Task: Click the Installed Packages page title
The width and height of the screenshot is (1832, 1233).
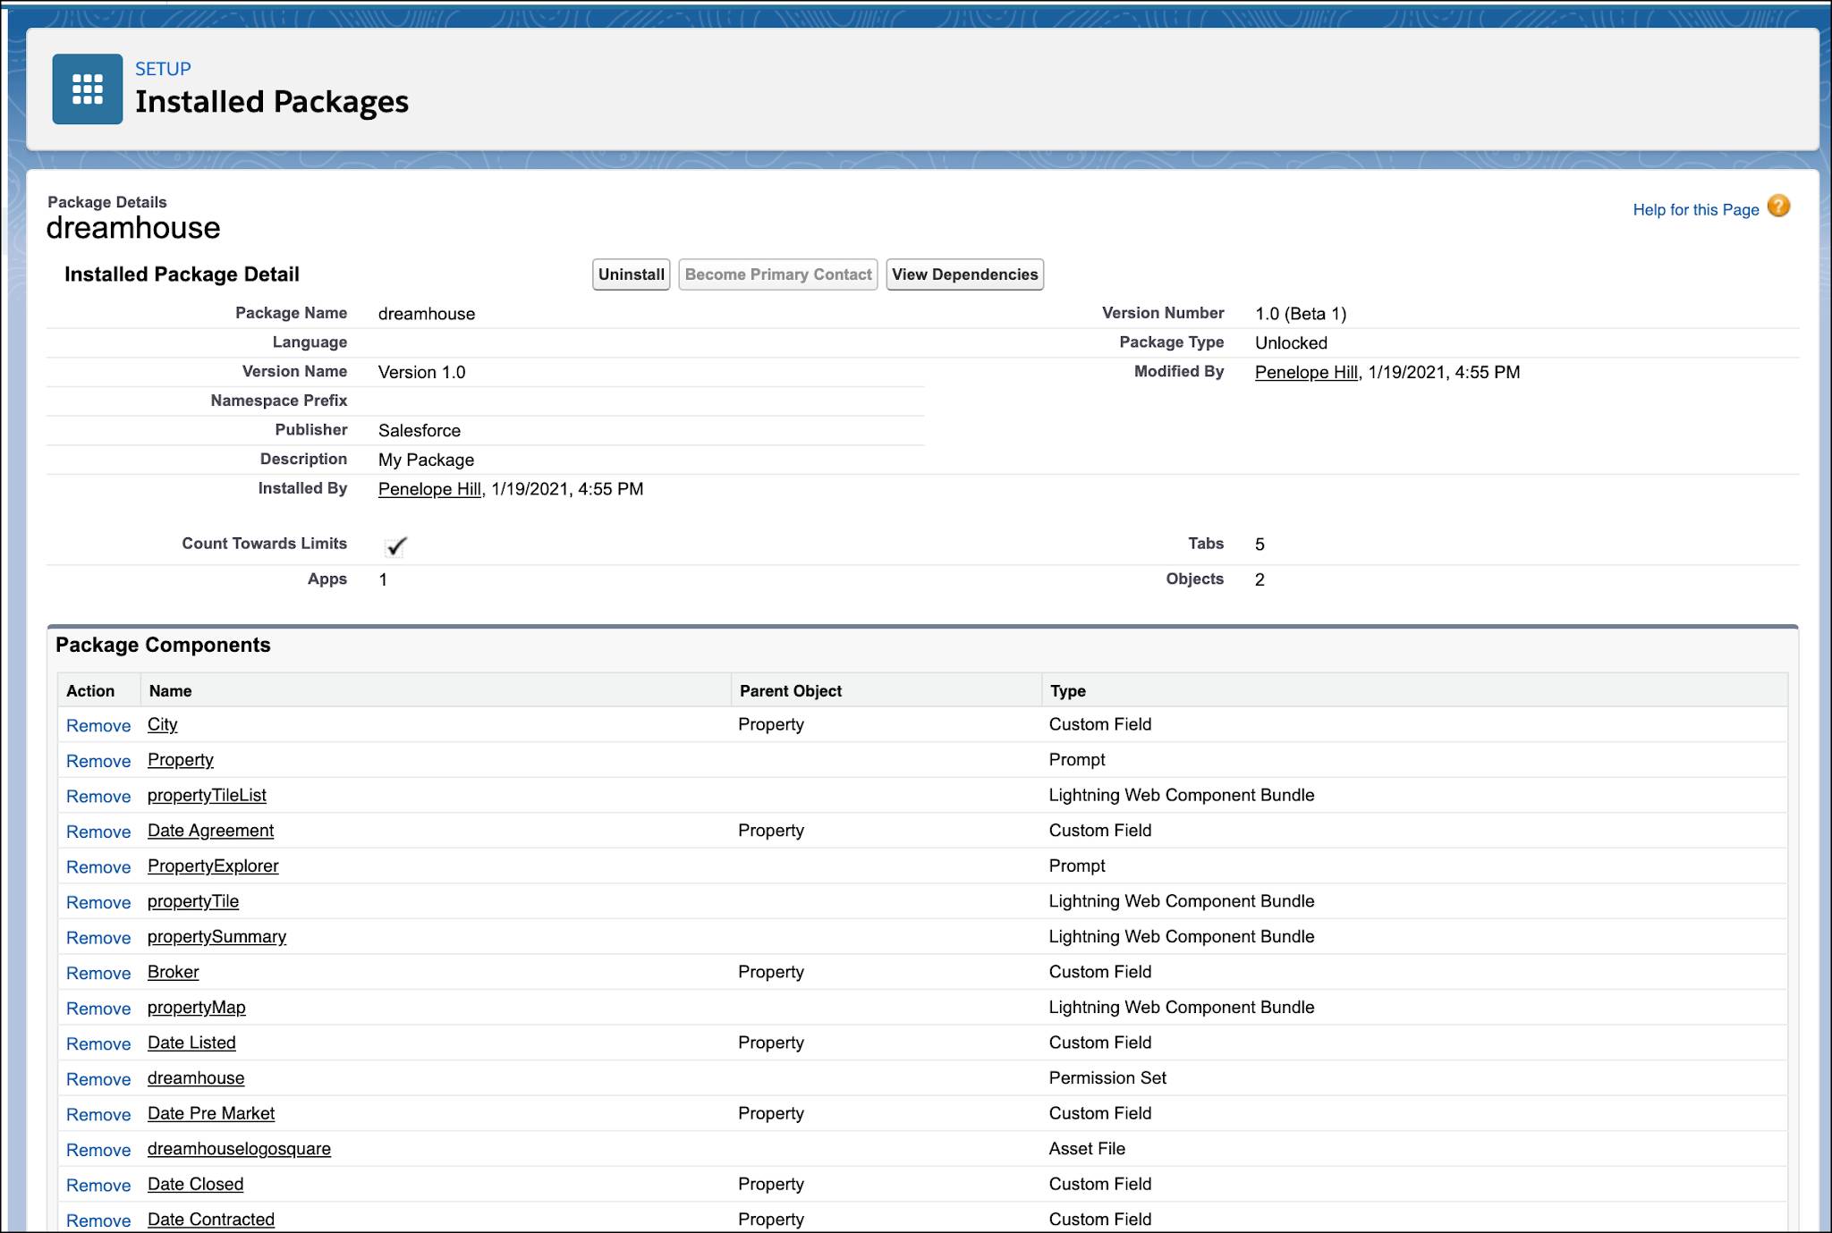Action: 272,102
